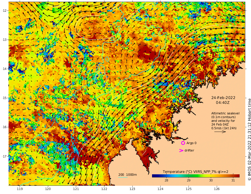Click longitude axis label 126
The width and height of the screenshot is (251, 194).
217,189
